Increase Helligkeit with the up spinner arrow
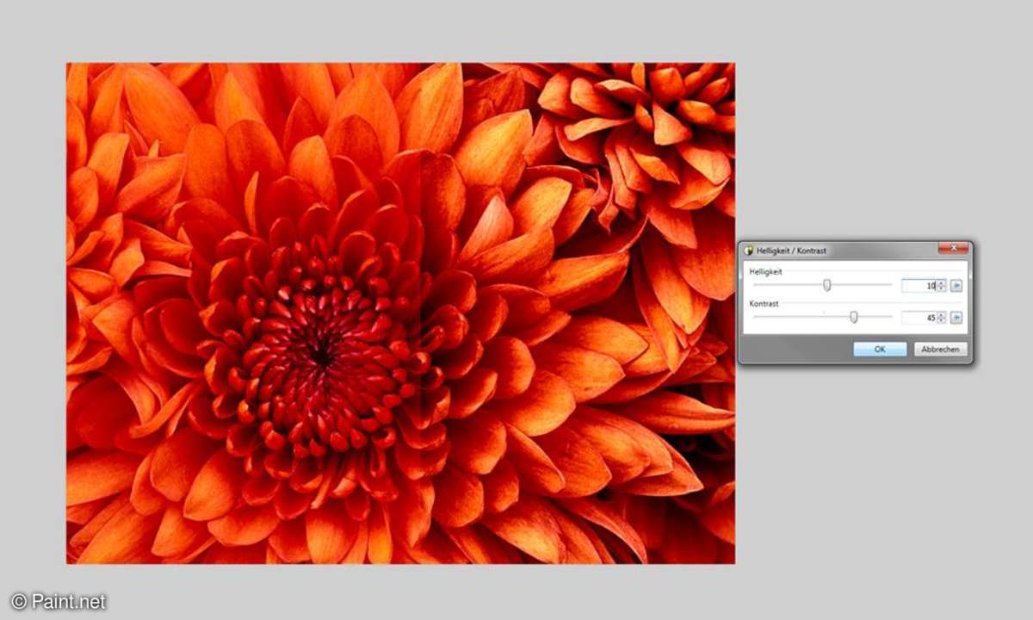This screenshot has width=1033, height=620. (x=942, y=282)
